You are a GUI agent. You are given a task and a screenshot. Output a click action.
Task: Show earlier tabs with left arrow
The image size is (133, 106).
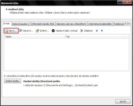(126, 23)
